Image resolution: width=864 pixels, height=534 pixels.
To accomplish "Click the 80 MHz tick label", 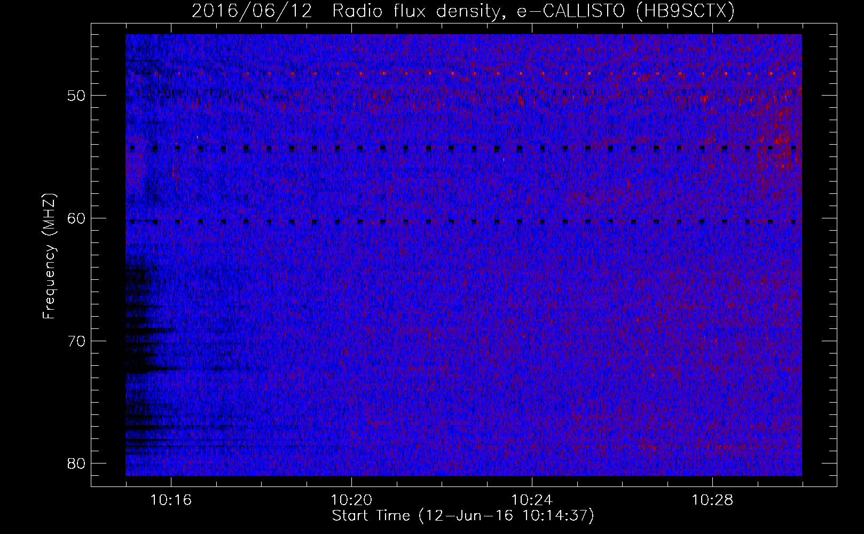I will coord(77,463).
